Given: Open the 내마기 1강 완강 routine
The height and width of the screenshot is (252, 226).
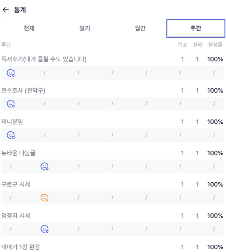Looking at the screenshot, I should click(21, 247).
